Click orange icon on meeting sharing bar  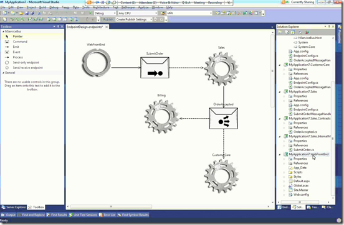point(89,2)
